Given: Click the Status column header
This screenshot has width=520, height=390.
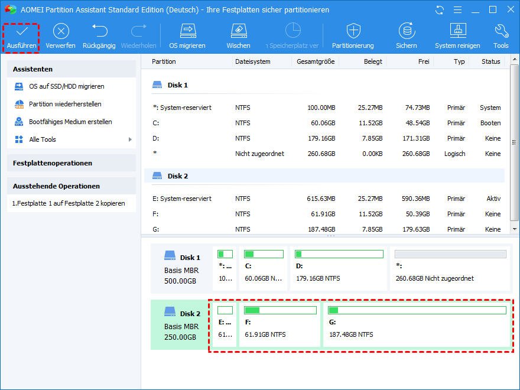Looking at the screenshot, I should point(491,61).
